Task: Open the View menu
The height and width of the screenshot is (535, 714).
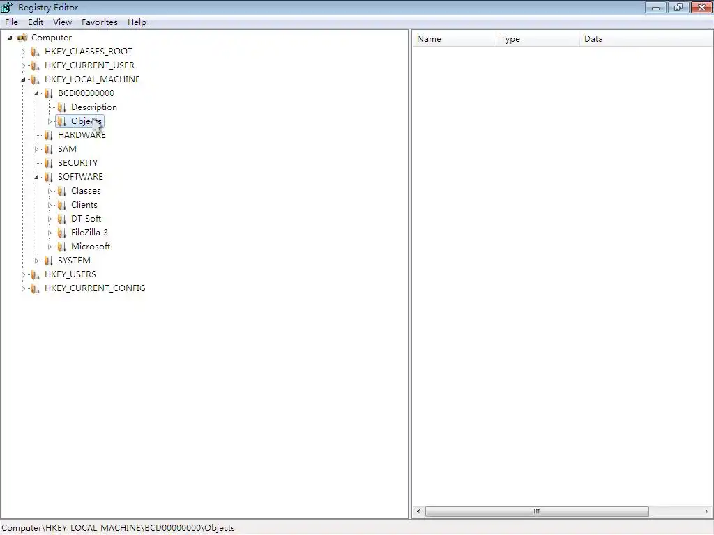Action: point(62,22)
